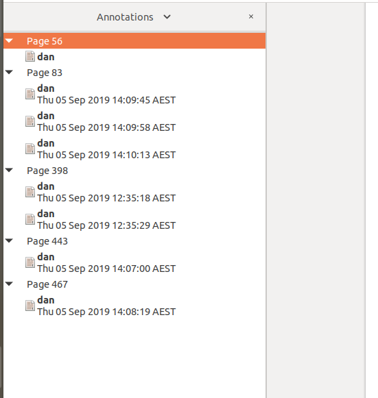Click the note icon for the 14:09:58 annotation
378x398 pixels.
coord(30,121)
